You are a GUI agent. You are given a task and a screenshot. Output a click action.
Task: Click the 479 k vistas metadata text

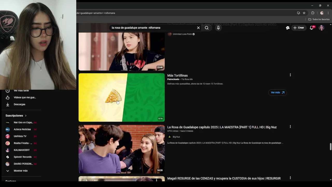click(x=173, y=131)
